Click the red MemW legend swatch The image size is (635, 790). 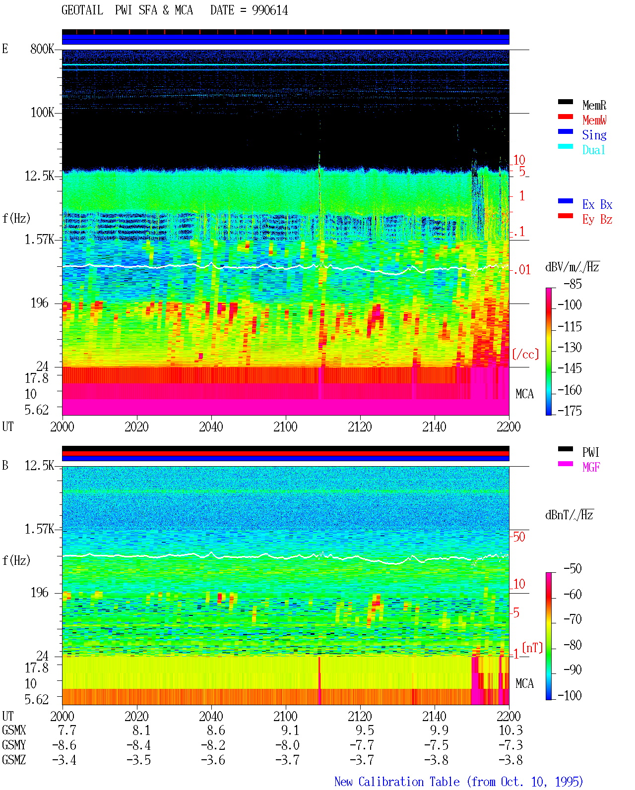coord(566,117)
